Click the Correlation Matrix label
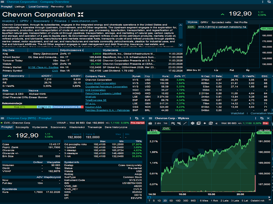 coord(261,113)
